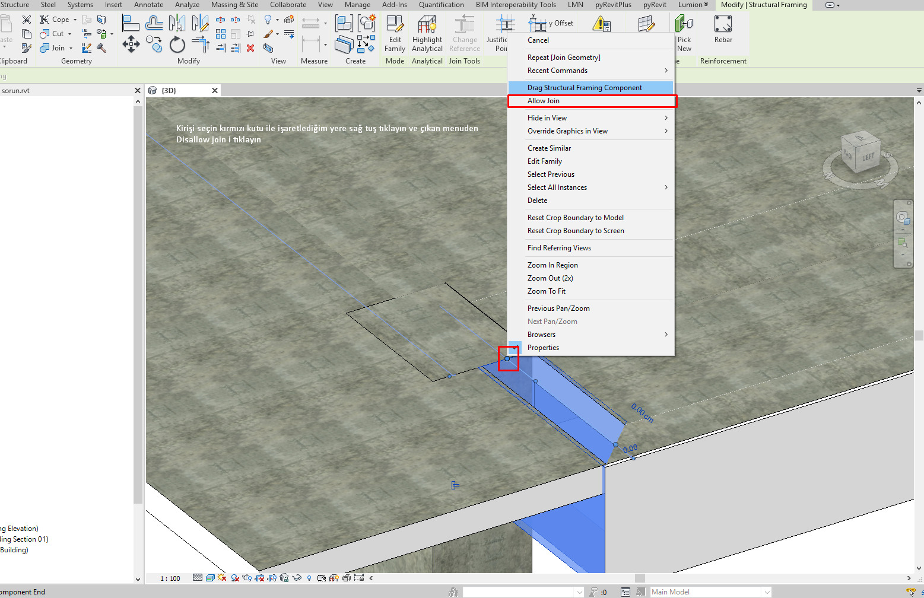Screen dimensions: 924x598
Task: Expand the Cope dropdown arrow
Action: coord(75,20)
